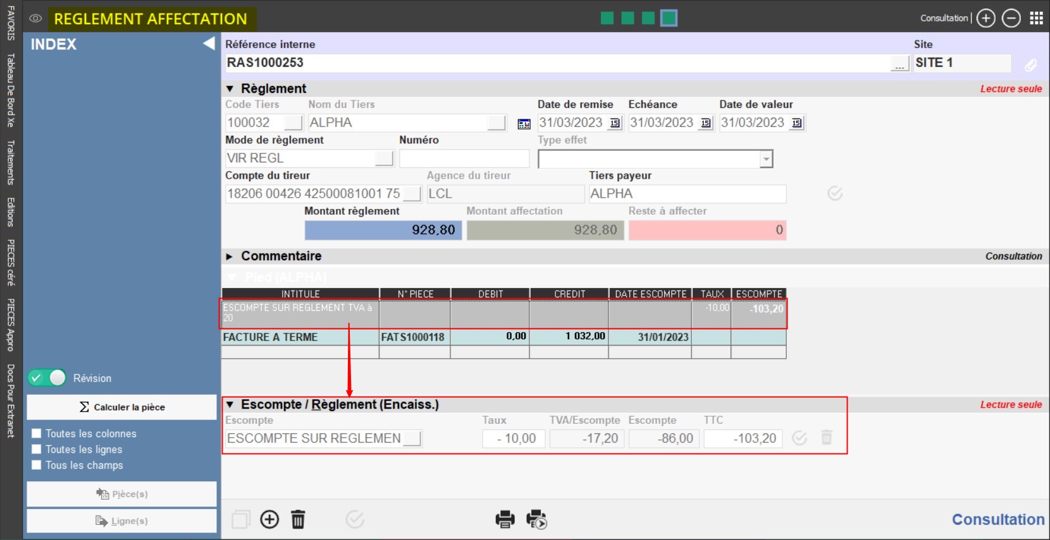The image size is (1050, 540).
Task: Check the Toutes les colonnes checkbox
Action: click(x=37, y=433)
